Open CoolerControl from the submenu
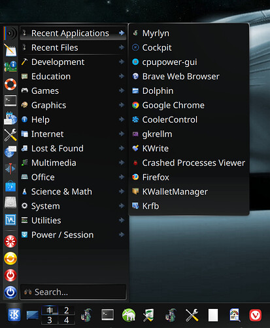The height and width of the screenshot is (328, 270). coord(189,119)
